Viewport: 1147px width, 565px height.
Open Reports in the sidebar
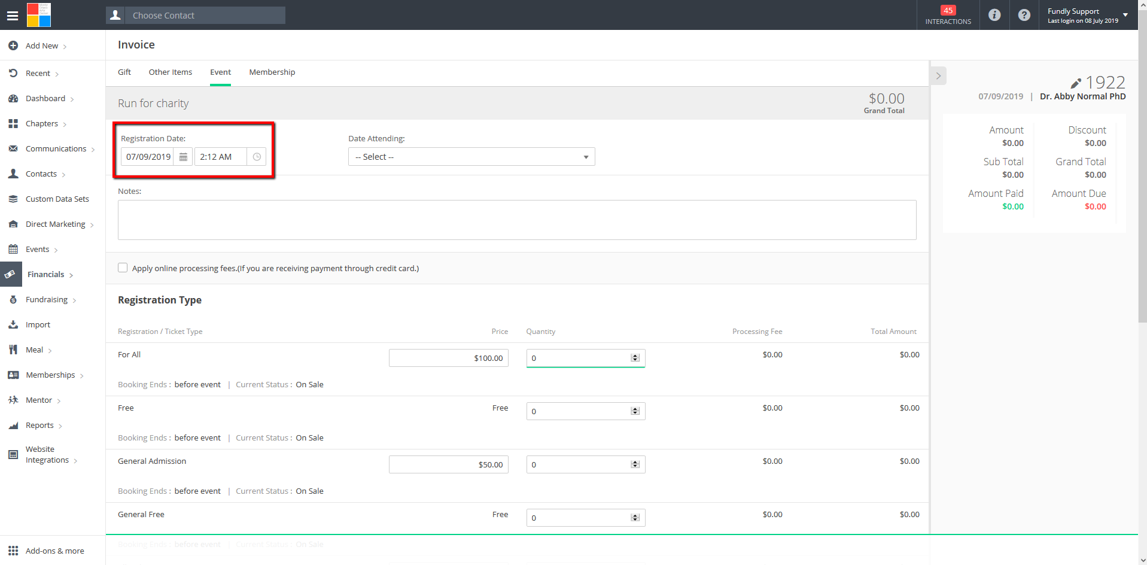click(39, 425)
